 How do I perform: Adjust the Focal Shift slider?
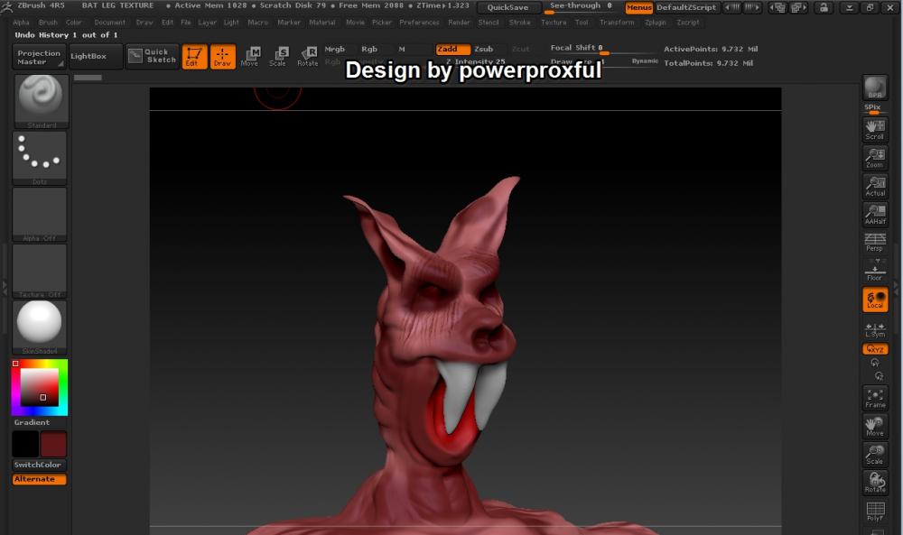pos(603,49)
